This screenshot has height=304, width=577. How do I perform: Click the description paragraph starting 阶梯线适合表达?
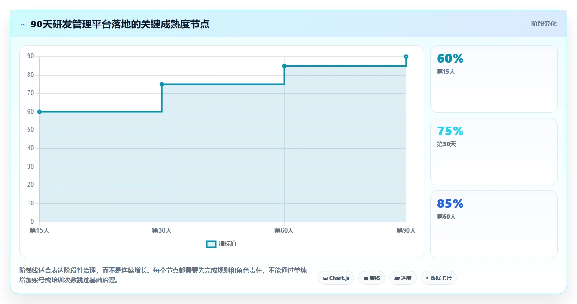(163, 276)
